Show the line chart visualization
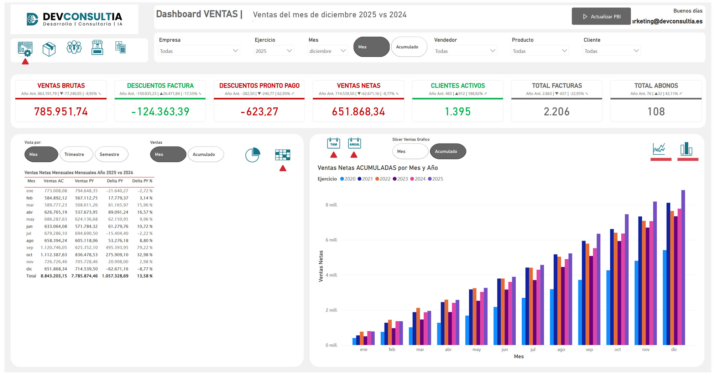Image resolution: width=715 pixels, height=373 pixels. [659, 149]
